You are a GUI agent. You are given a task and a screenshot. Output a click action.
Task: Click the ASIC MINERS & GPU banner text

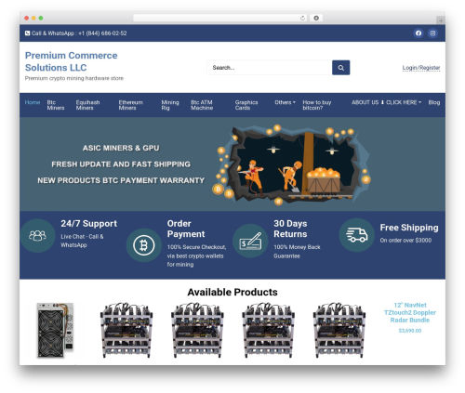[x=121, y=148]
